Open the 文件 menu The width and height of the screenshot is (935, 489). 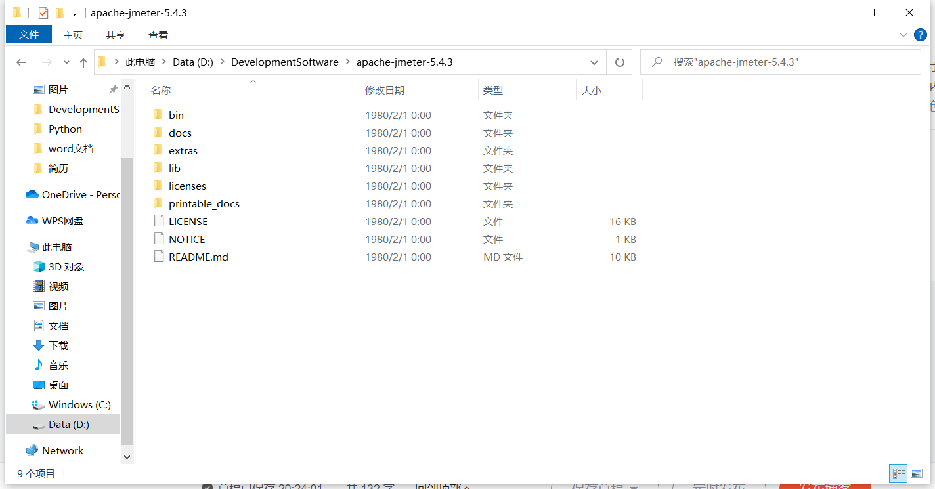click(x=29, y=35)
